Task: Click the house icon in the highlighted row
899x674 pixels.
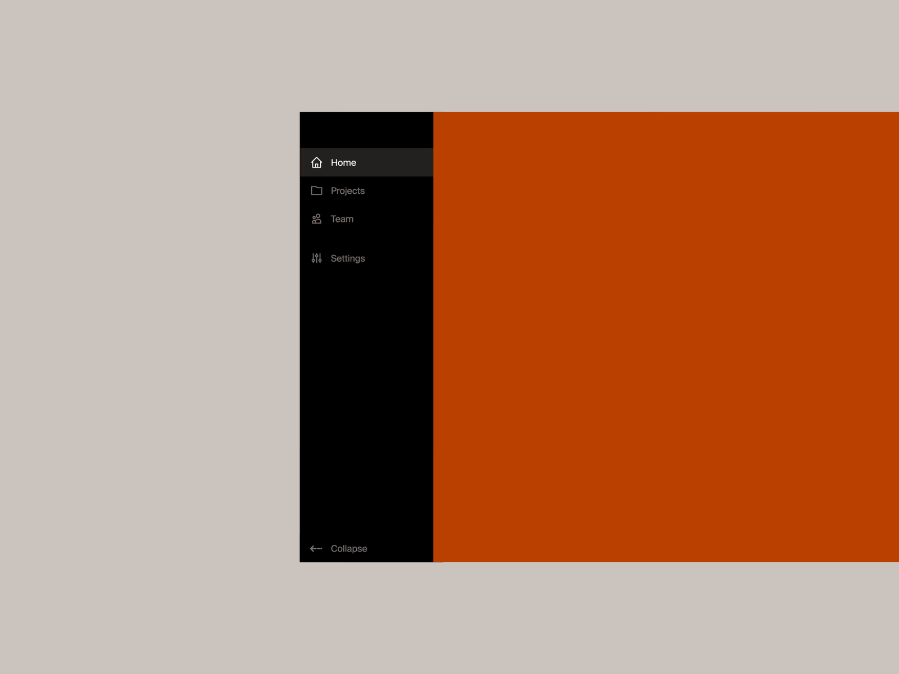Action: [316, 162]
